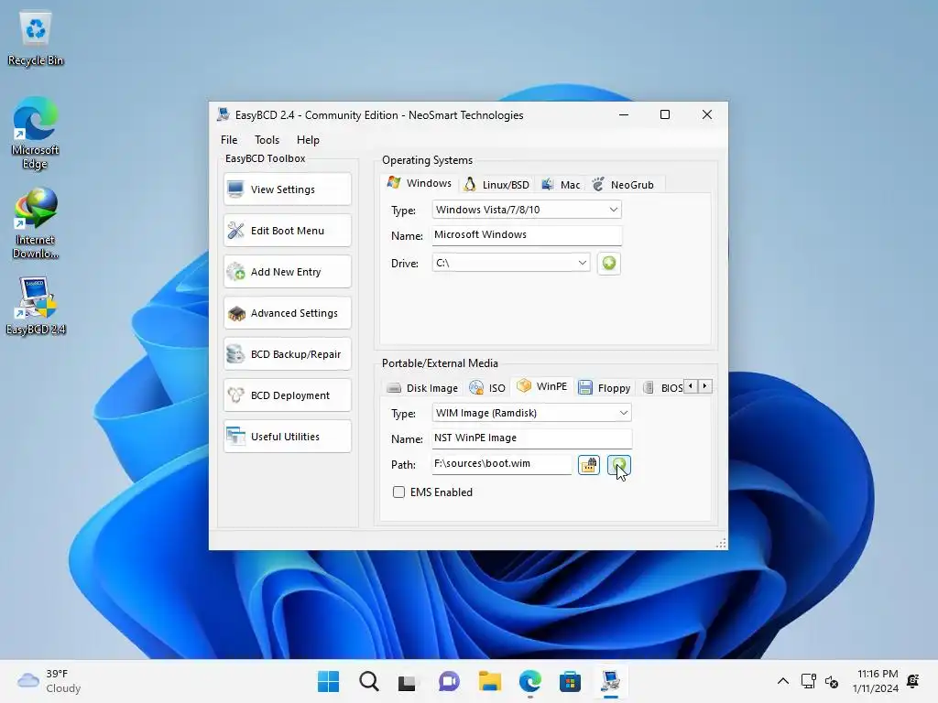Open network status tray icon
Viewport: 938px width, 703px height.
tap(808, 681)
